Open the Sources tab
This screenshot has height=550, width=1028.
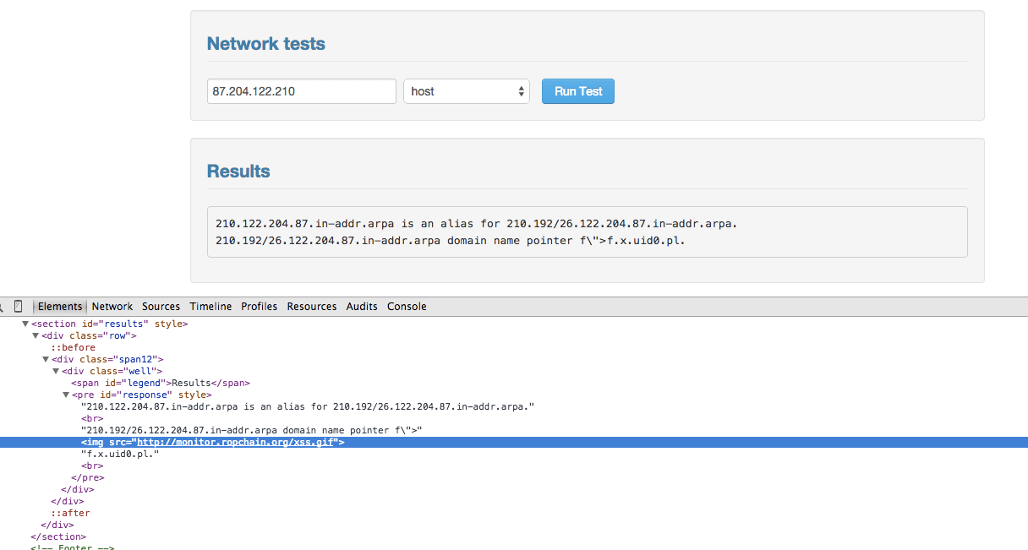(161, 307)
